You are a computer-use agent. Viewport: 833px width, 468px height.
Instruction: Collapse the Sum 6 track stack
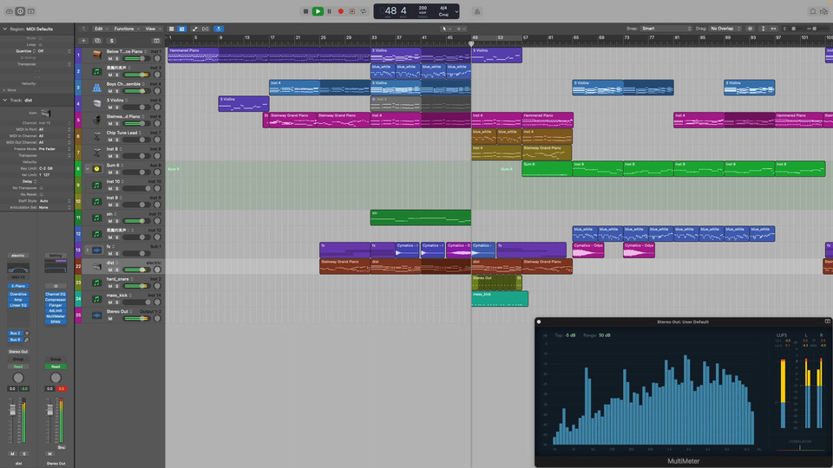click(x=88, y=169)
